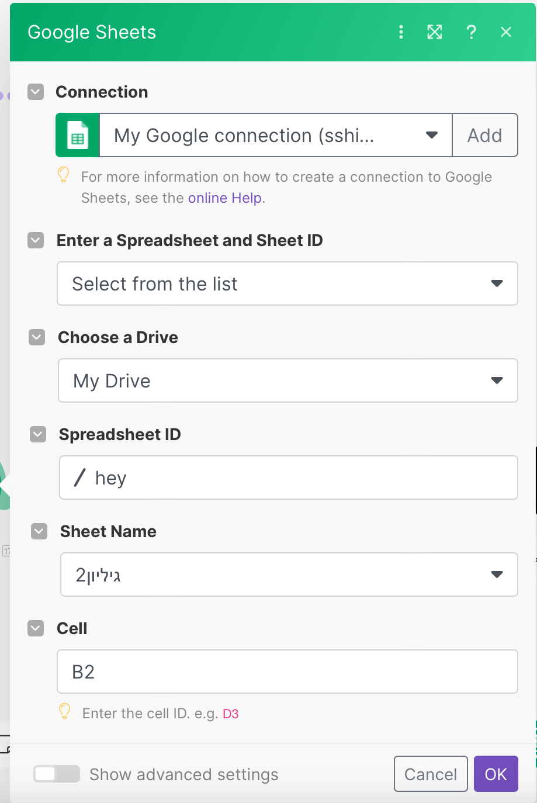The height and width of the screenshot is (803, 537).
Task: Collapse the Enter a Spreadsheet and Sheet ID chevron
Action: coord(36,240)
